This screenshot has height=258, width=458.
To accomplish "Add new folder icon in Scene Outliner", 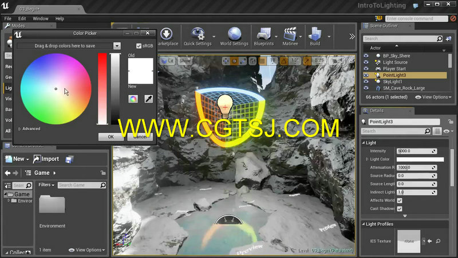I will tap(448, 38).
